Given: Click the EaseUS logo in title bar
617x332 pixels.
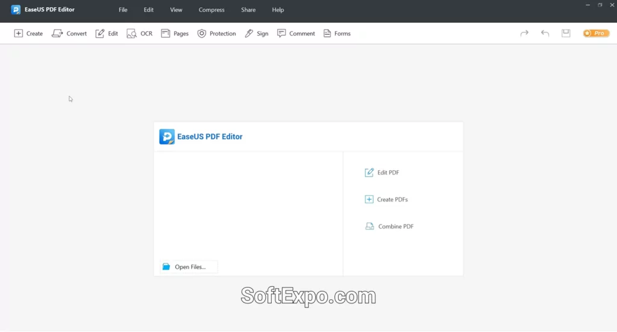Looking at the screenshot, I should coord(16,10).
